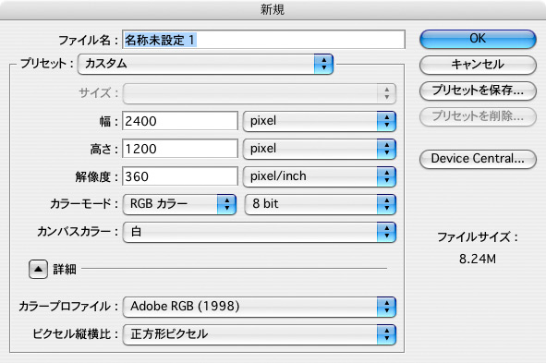Click the プリセットを保存... button
546x363 pixels.
pyautogui.click(x=478, y=91)
